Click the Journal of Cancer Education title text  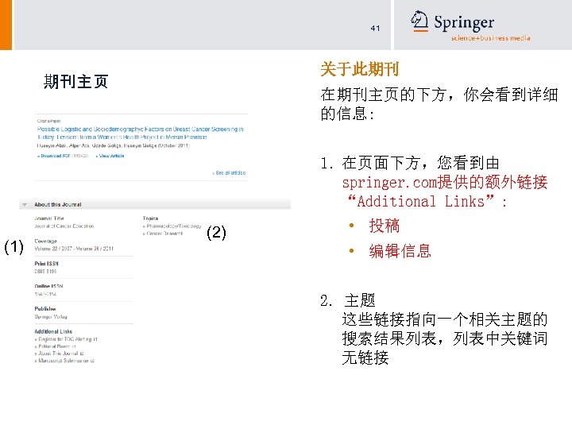64,226
